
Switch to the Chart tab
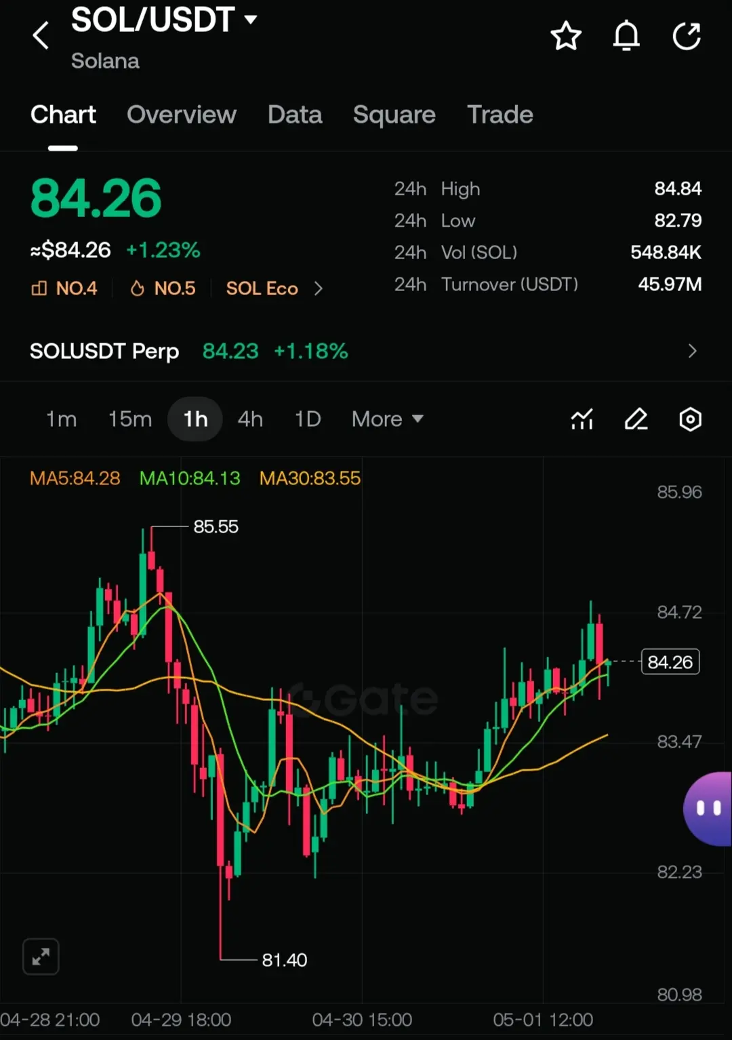point(63,115)
